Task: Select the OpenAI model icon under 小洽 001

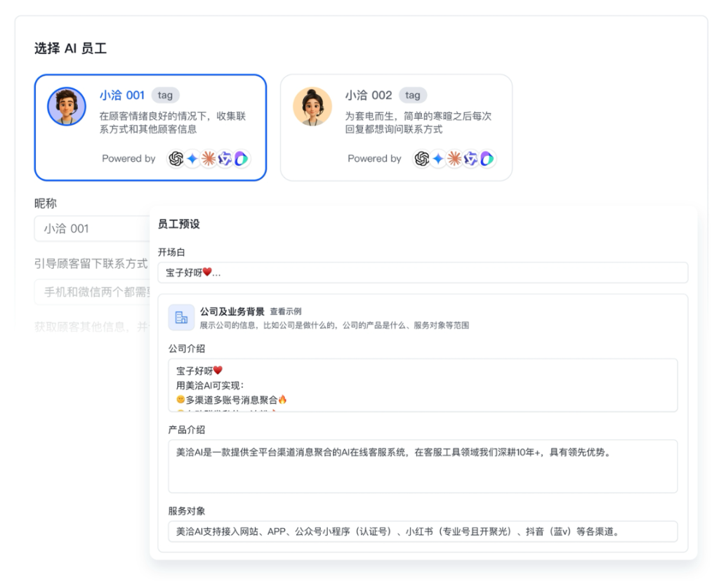Action: pyautogui.click(x=177, y=159)
